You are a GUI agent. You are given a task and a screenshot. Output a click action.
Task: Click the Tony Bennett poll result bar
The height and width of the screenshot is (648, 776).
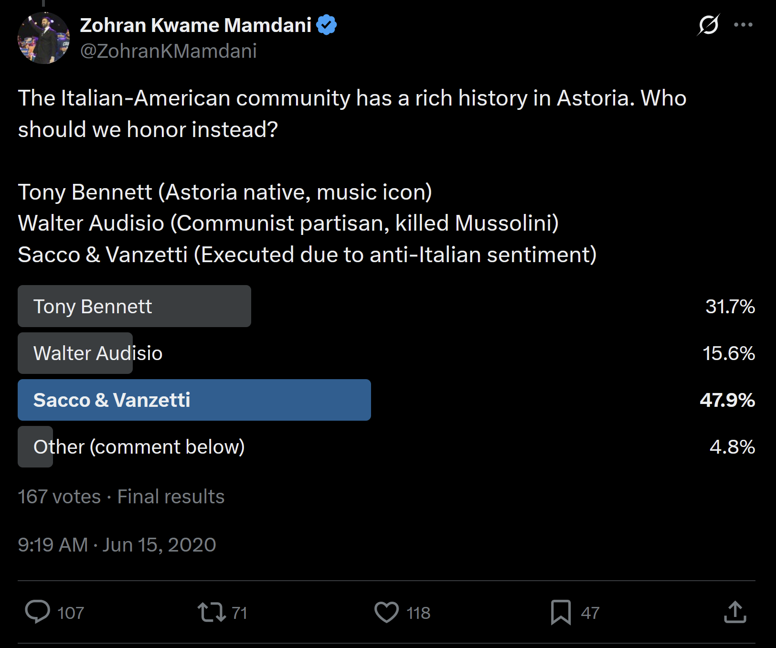coord(134,306)
